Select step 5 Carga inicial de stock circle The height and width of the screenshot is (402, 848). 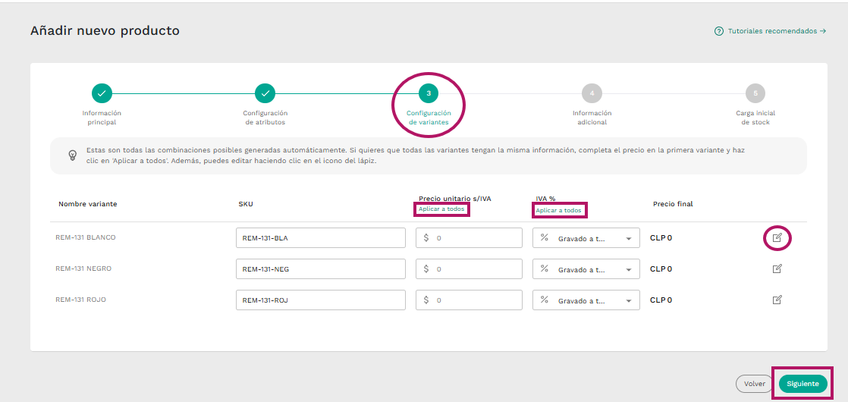click(x=755, y=93)
